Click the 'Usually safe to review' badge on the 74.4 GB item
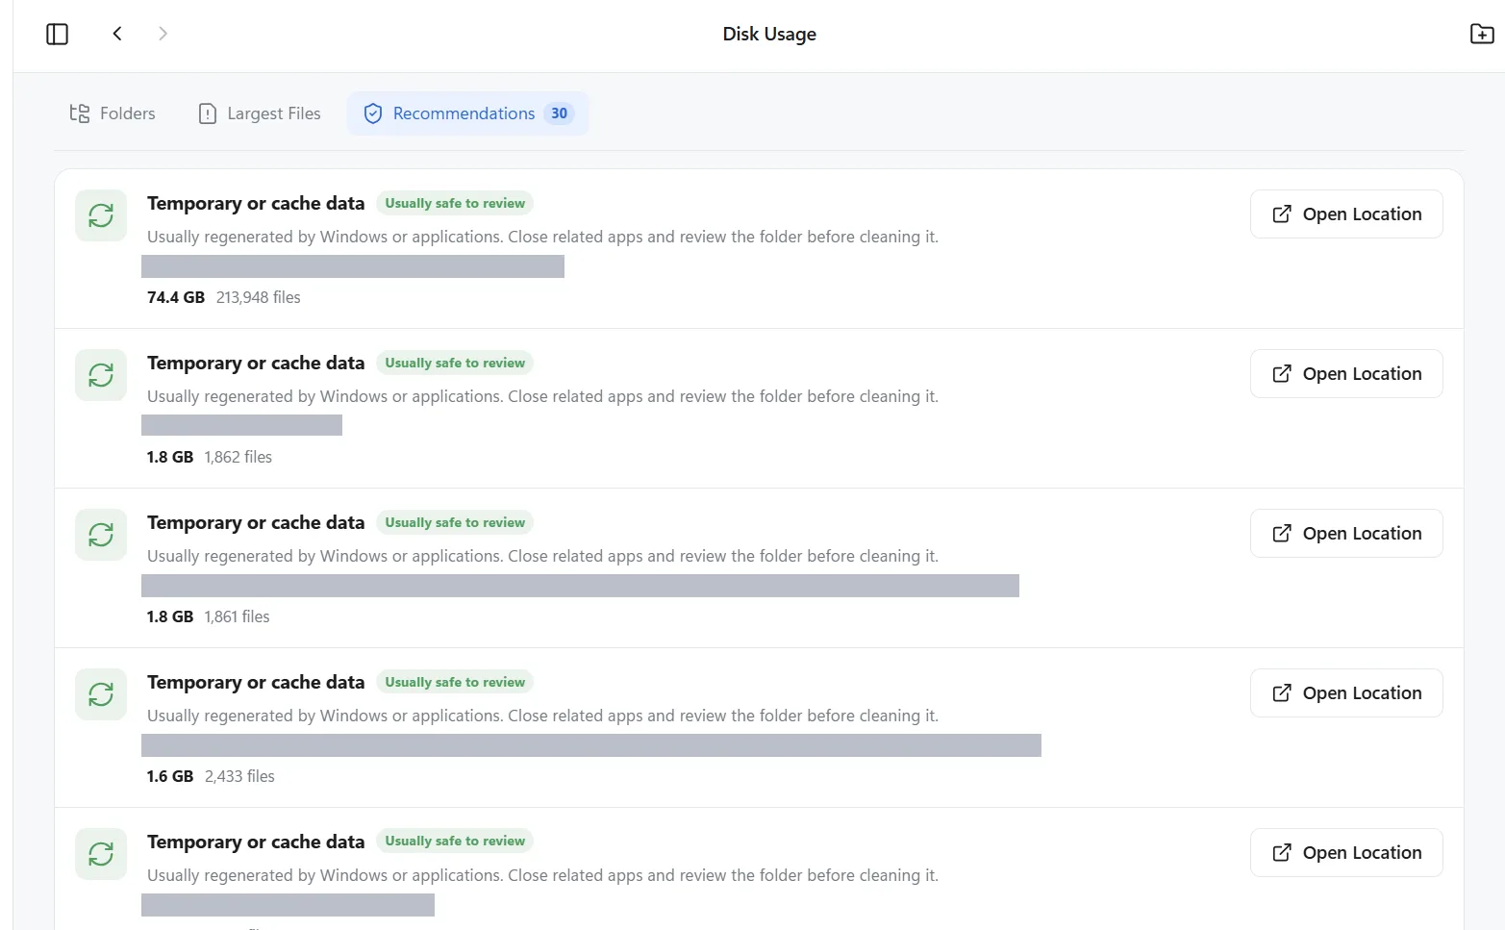Screen dimensions: 1505x930 pyautogui.click(x=455, y=204)
